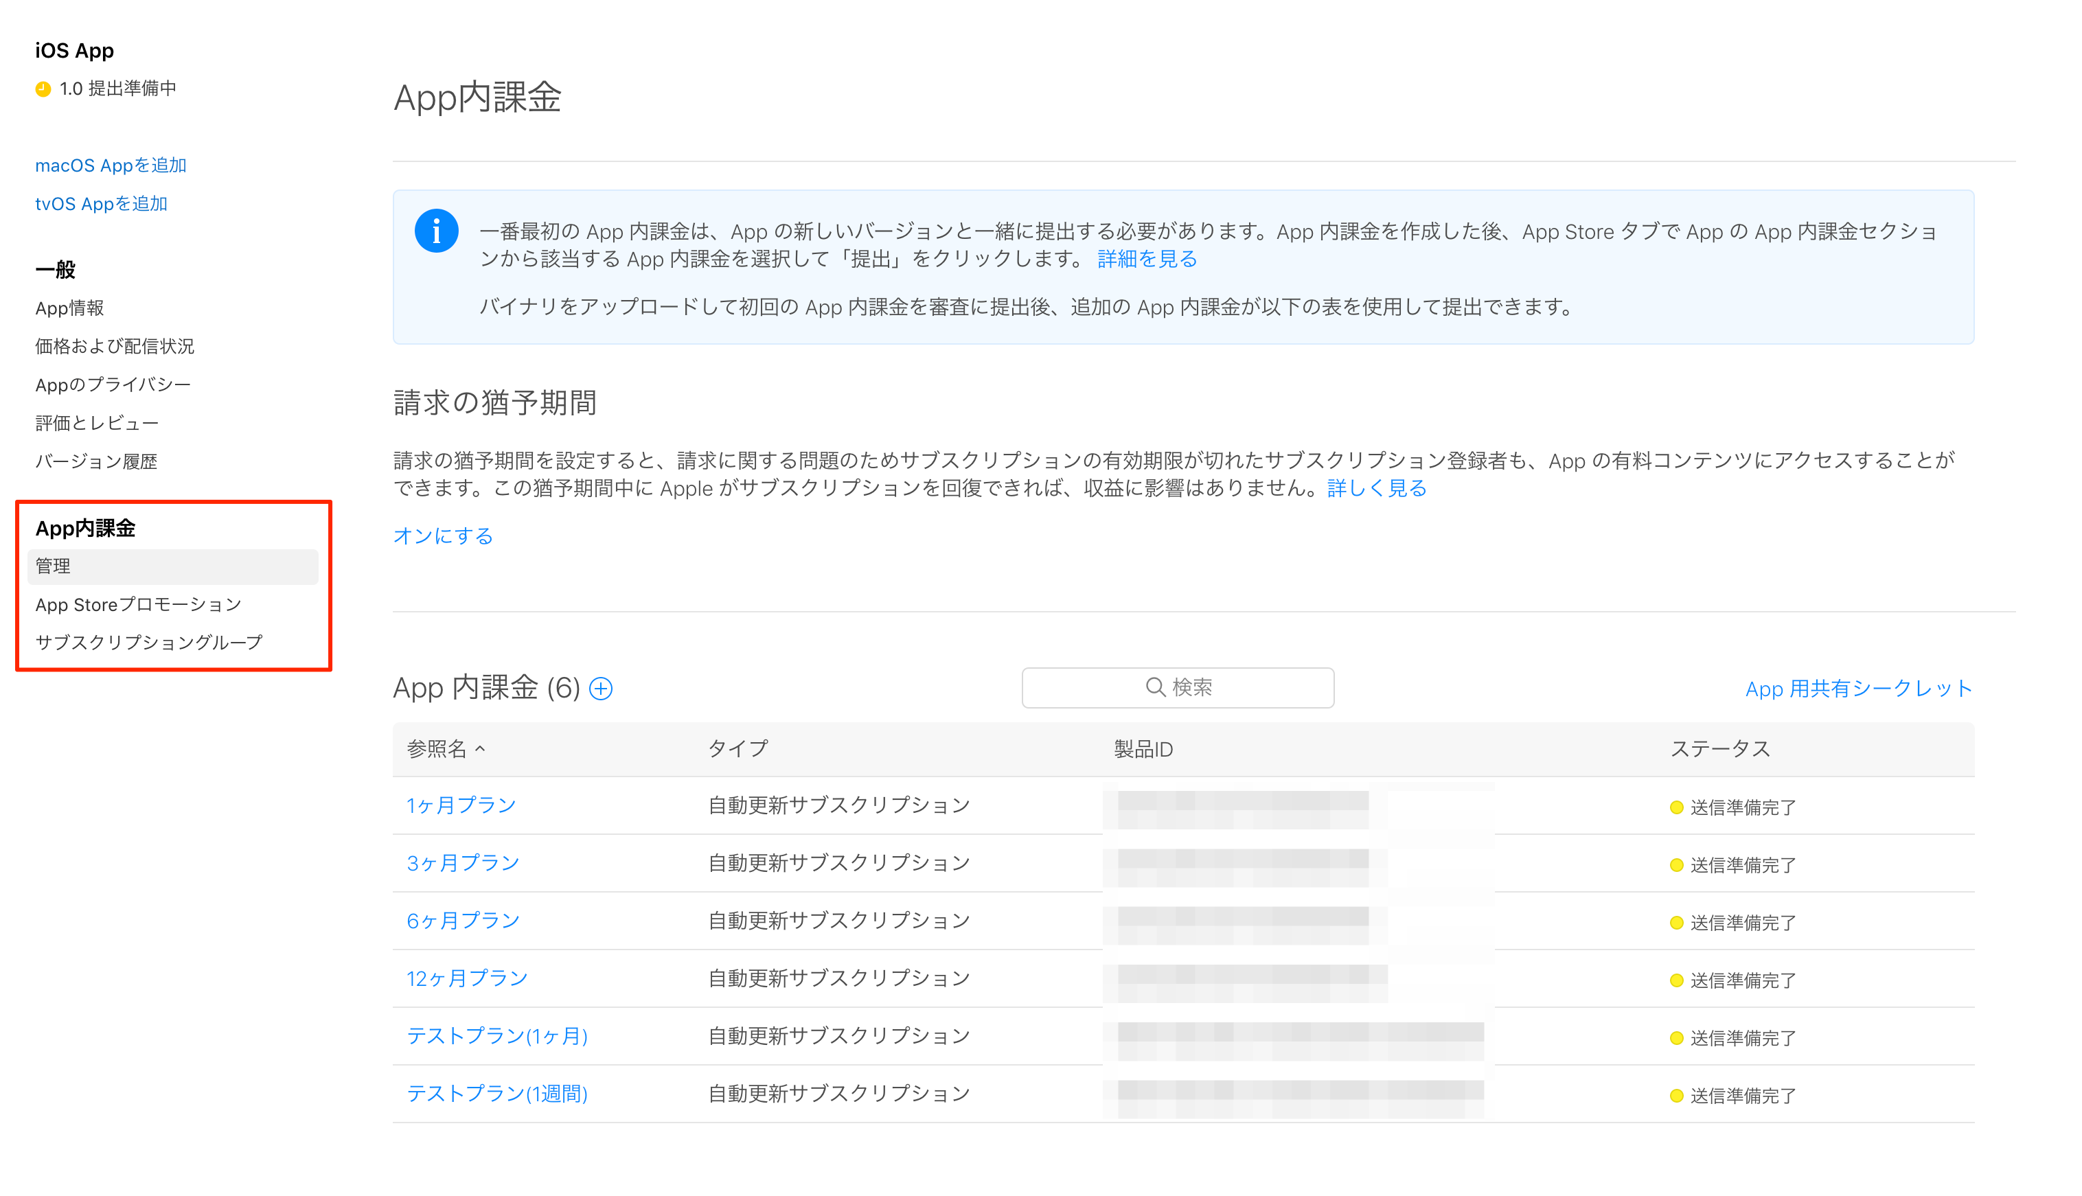Switch to App Storeプロモーション
This screenshot has height=1196, width=2082.
tap(138, 605)
